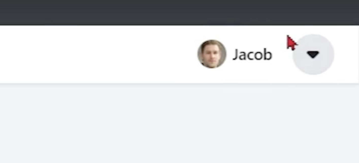The height and width of the screenshot is (163, 359).
Task: Toggle the account menu caret button
Action: tap(313, 54)
